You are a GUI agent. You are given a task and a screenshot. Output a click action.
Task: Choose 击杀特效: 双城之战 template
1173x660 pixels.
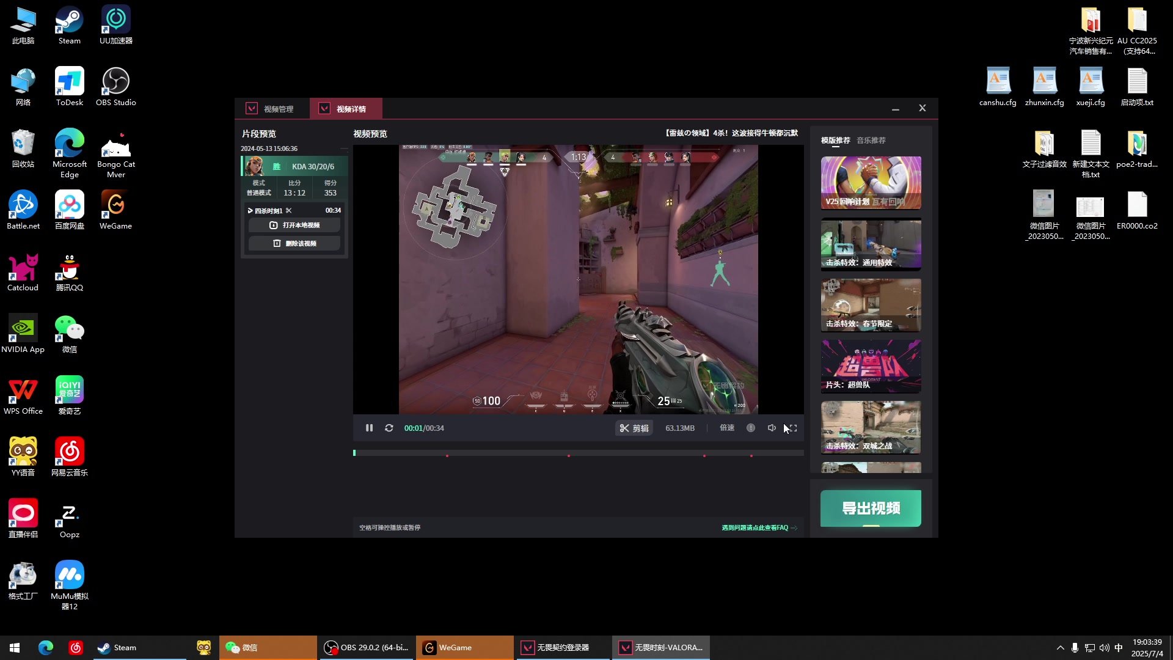871,427
